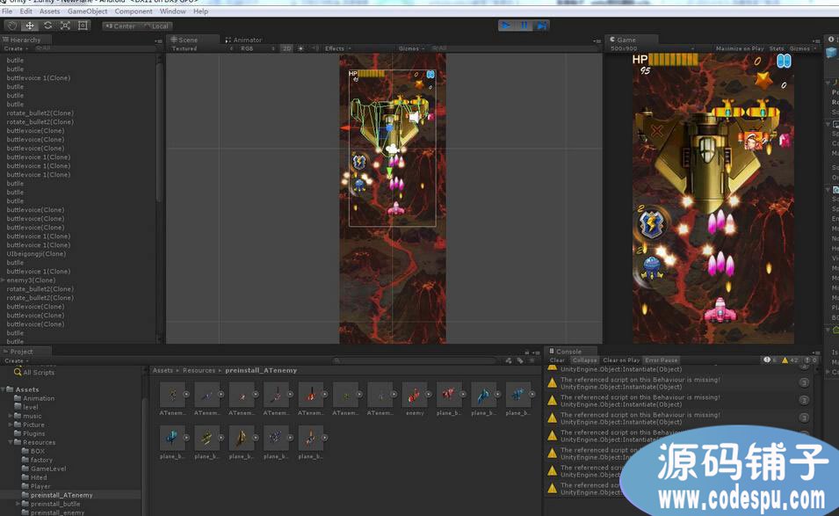
Task: Open Textured draw mode dropdown
Action: click(x=202, y=48)
